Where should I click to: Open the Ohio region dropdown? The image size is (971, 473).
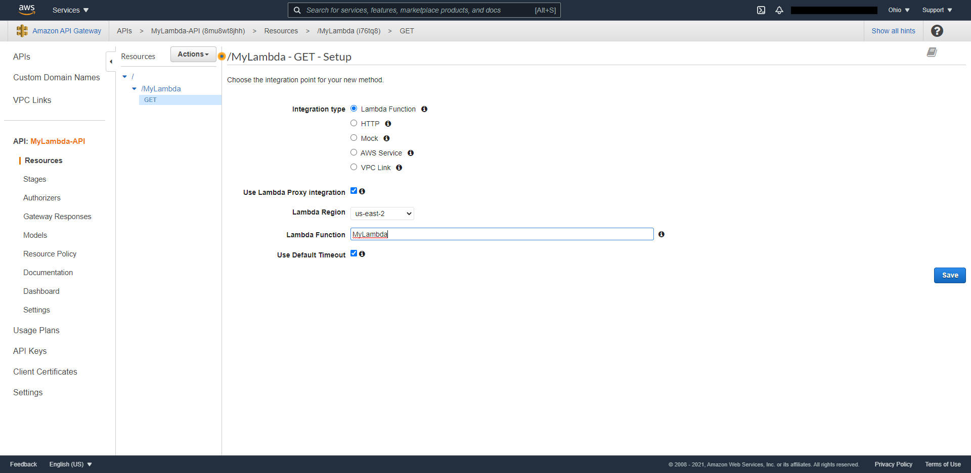[899, 10]
